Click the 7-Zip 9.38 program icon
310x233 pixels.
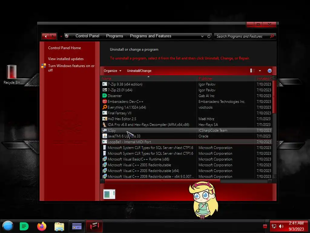pos(104,84)
